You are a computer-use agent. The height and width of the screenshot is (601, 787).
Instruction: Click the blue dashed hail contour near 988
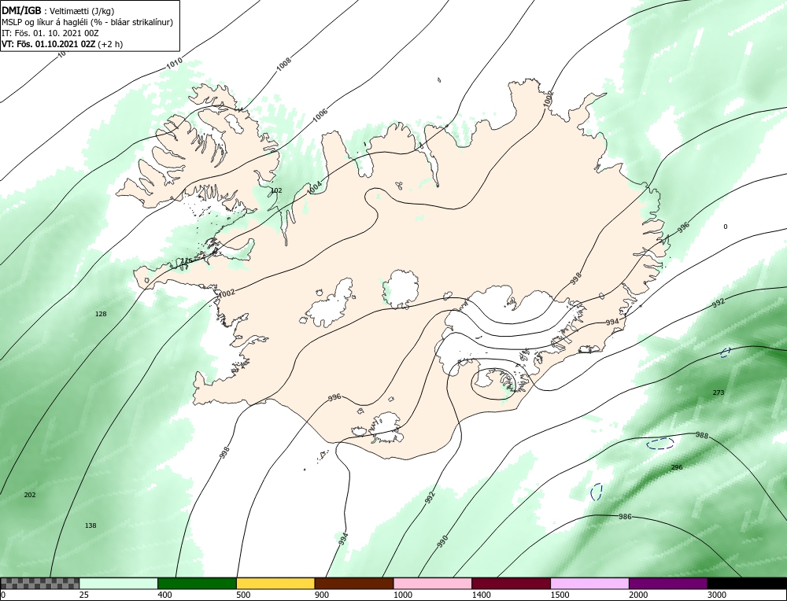660,444
